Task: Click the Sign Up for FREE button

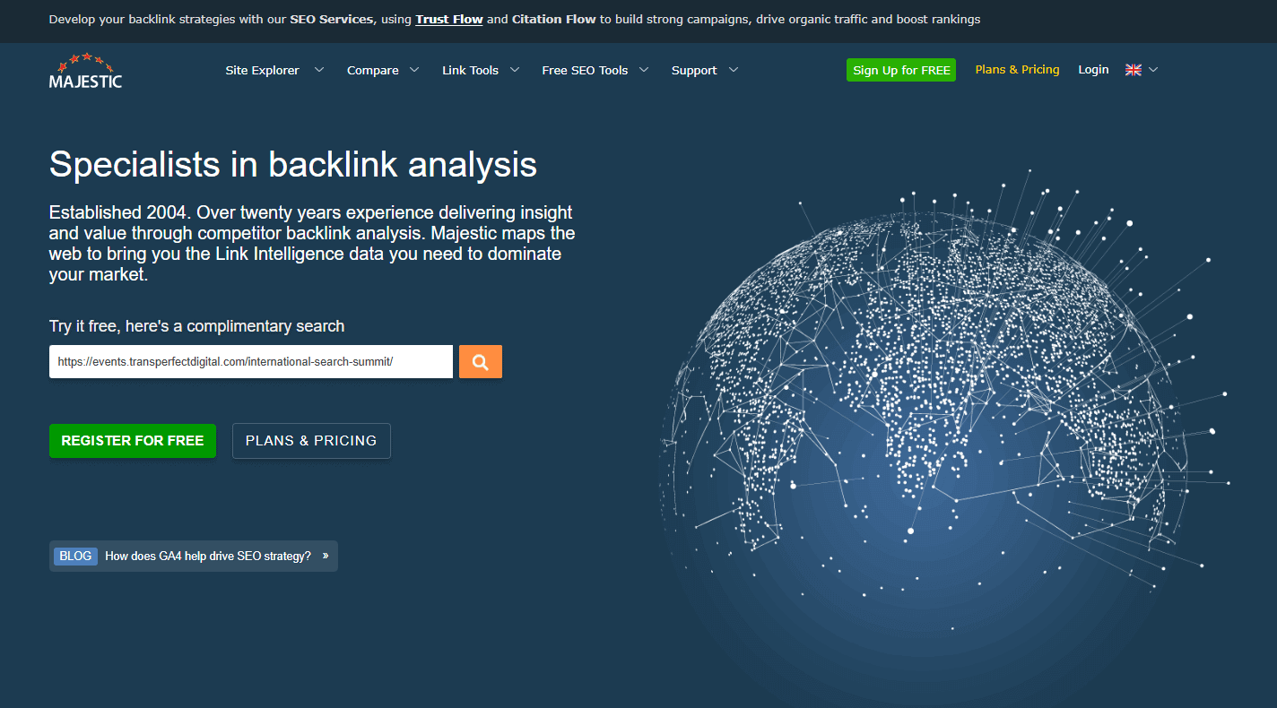Action: tap(901, 70)
